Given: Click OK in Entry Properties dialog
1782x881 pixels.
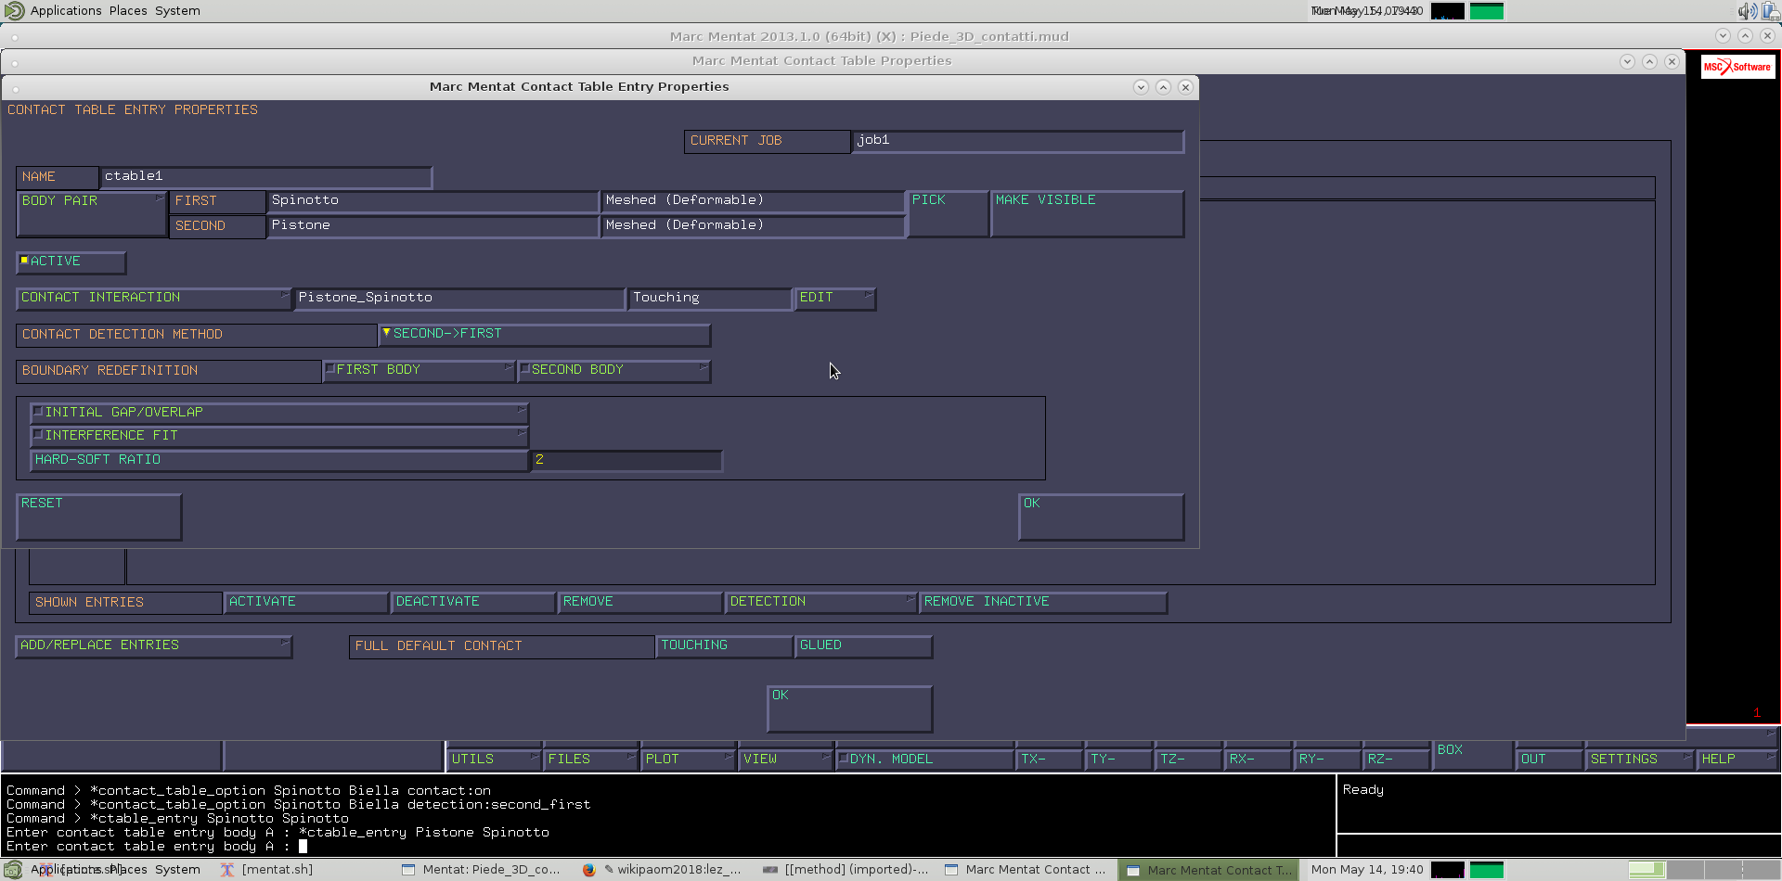Looking at the screenshot, I should click(1101, 517).
